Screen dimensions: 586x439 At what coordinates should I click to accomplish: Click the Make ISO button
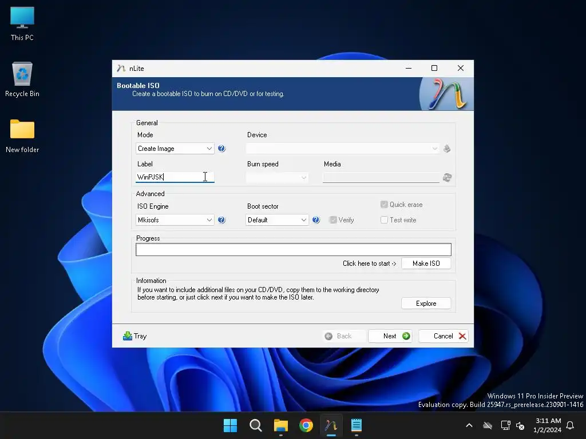[426, 264]
